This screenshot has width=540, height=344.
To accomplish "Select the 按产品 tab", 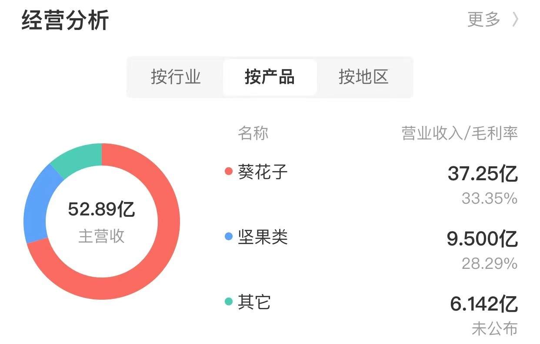I will (270, 77).
